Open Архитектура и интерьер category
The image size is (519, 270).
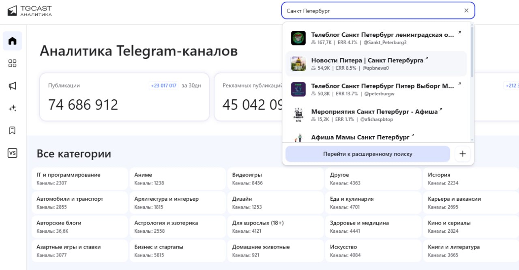pos(178,203)
